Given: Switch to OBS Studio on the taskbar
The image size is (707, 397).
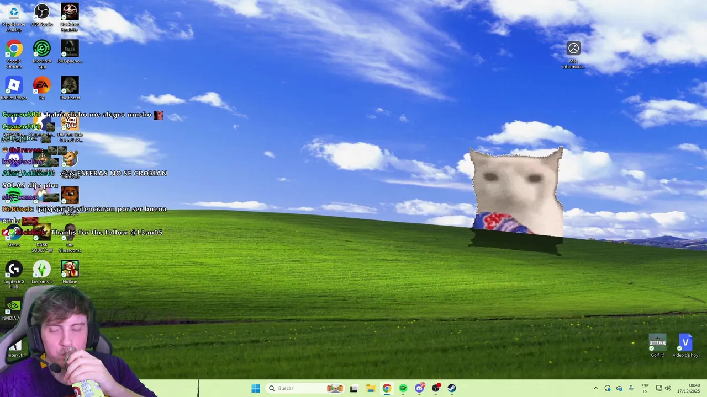Looking at the screenshot, I should [x=436, y=388].
